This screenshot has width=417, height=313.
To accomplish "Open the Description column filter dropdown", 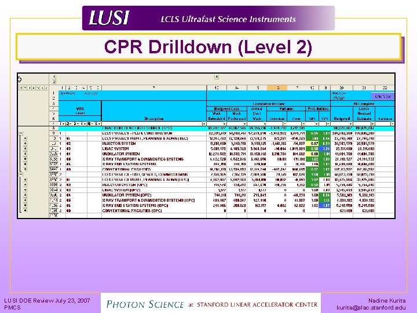I will [204, 124].
